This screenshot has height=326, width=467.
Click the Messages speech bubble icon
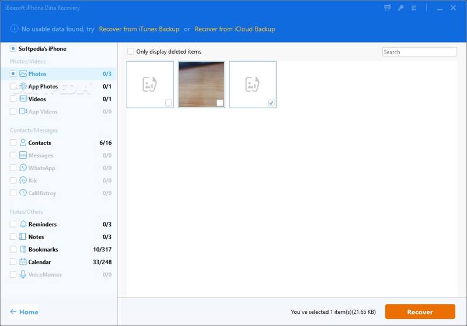click(23, 155)
